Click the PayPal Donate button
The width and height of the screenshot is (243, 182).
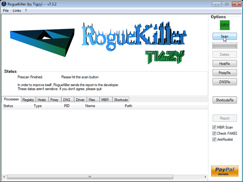pyautogui.click(x=224, y=171)
